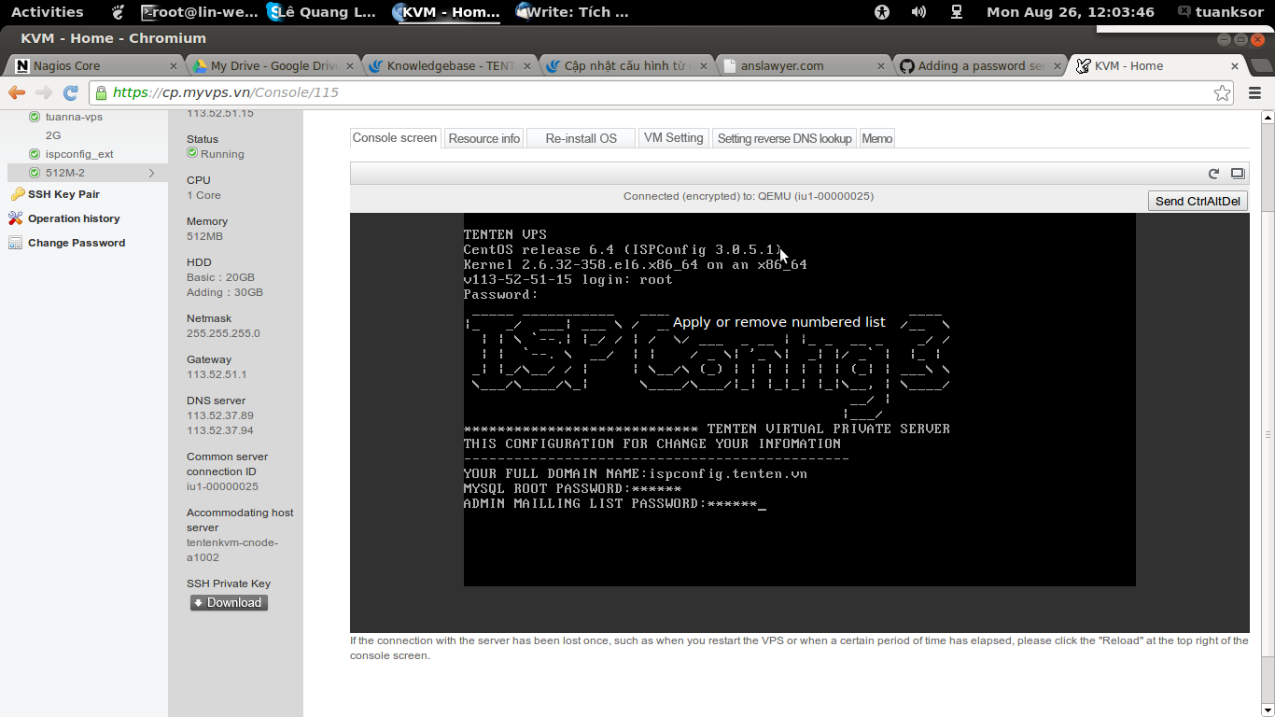Click the Running status text

coord(222,154)
